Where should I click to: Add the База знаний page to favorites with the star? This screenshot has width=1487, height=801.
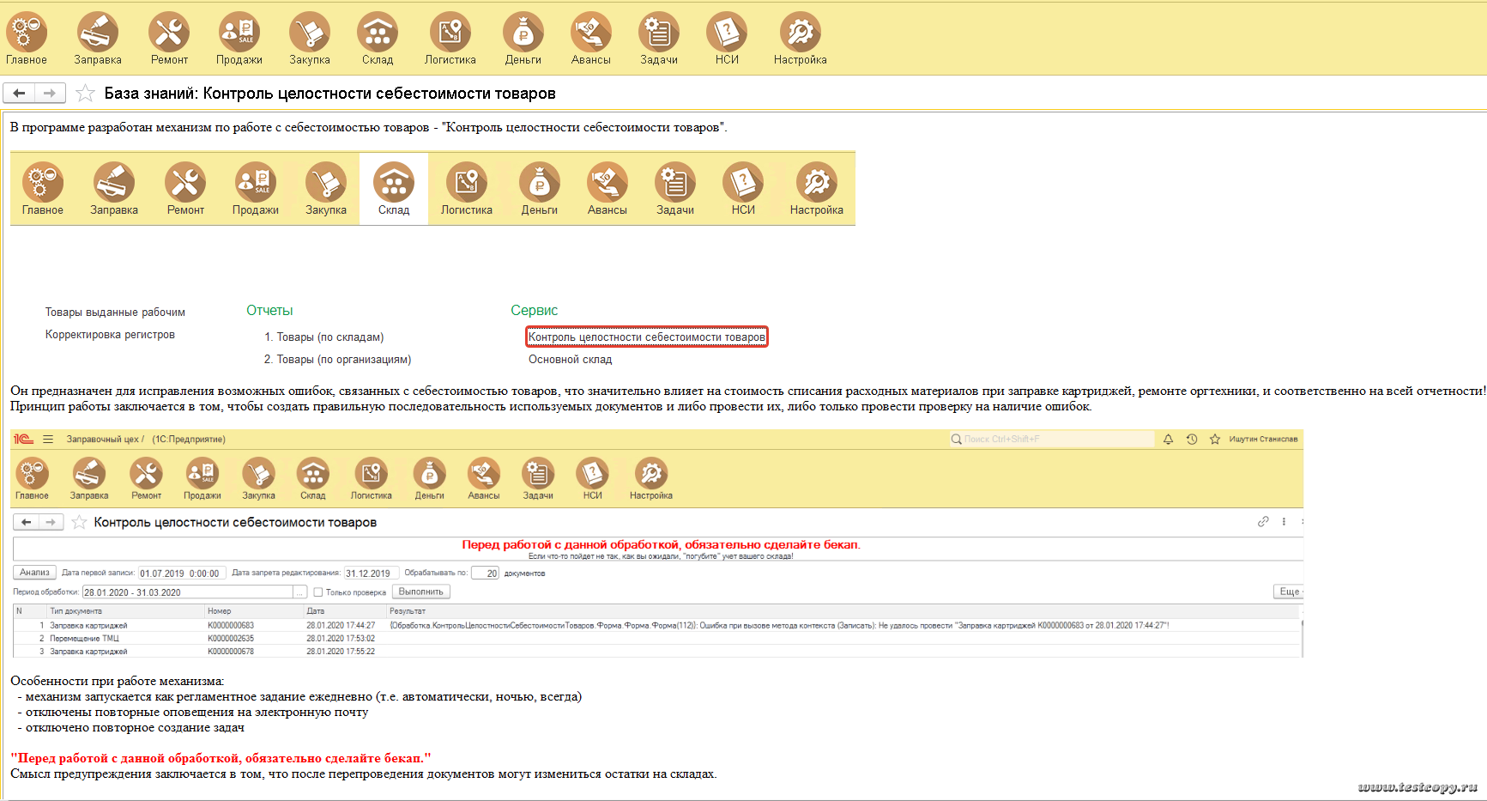point(85,94)
